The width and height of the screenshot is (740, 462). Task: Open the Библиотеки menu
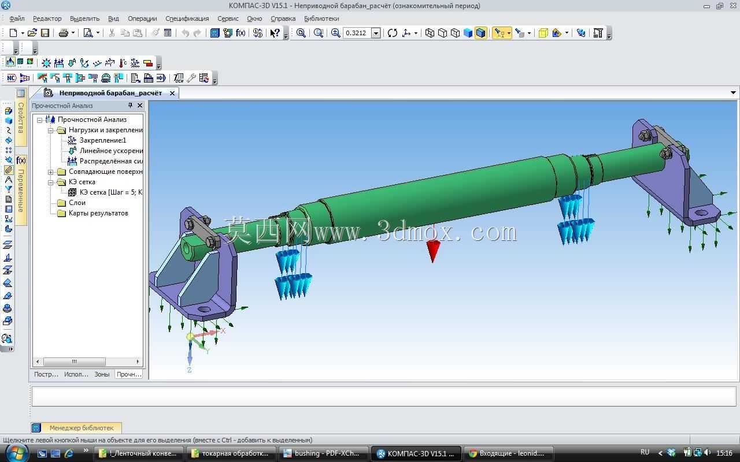tap(321, 18)
